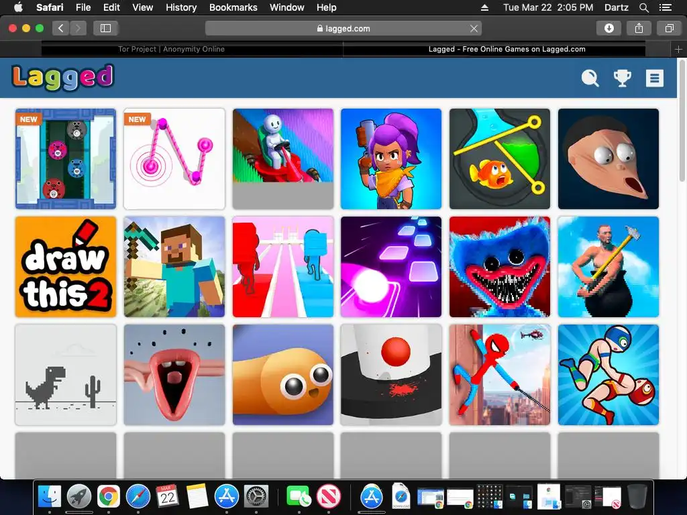This screenshot has height=515, width=687.
Task: Stop loading with the address bar X
Action: [474, 28]
